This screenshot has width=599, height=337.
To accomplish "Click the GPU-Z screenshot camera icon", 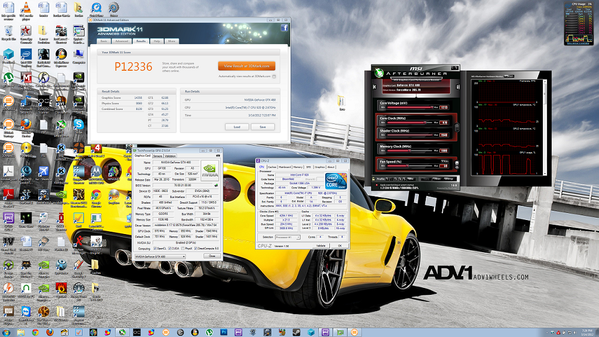I will 218,156.
